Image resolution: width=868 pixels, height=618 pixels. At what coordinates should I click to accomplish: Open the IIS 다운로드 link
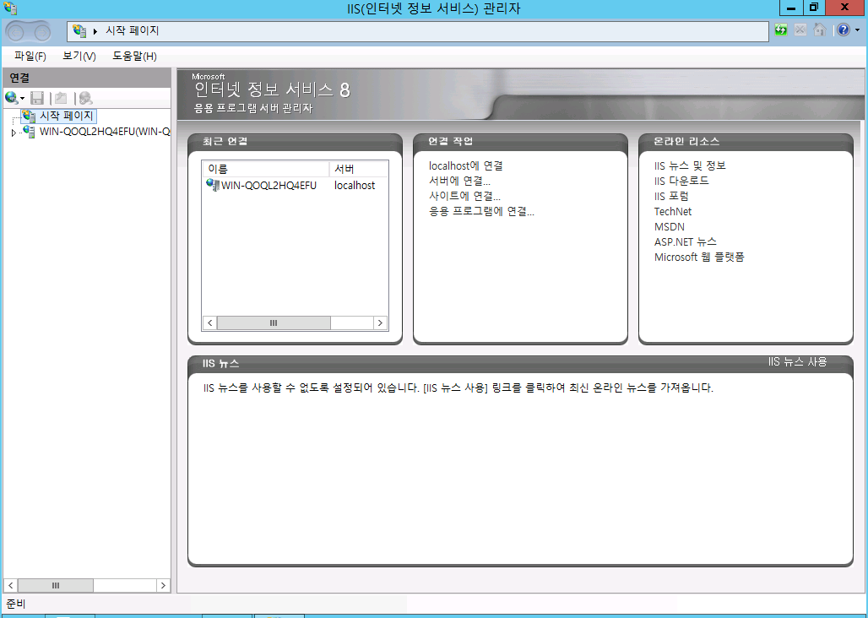tap(681, 181)
